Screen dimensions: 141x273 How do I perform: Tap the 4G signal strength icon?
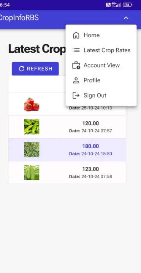tap(116, 5)
